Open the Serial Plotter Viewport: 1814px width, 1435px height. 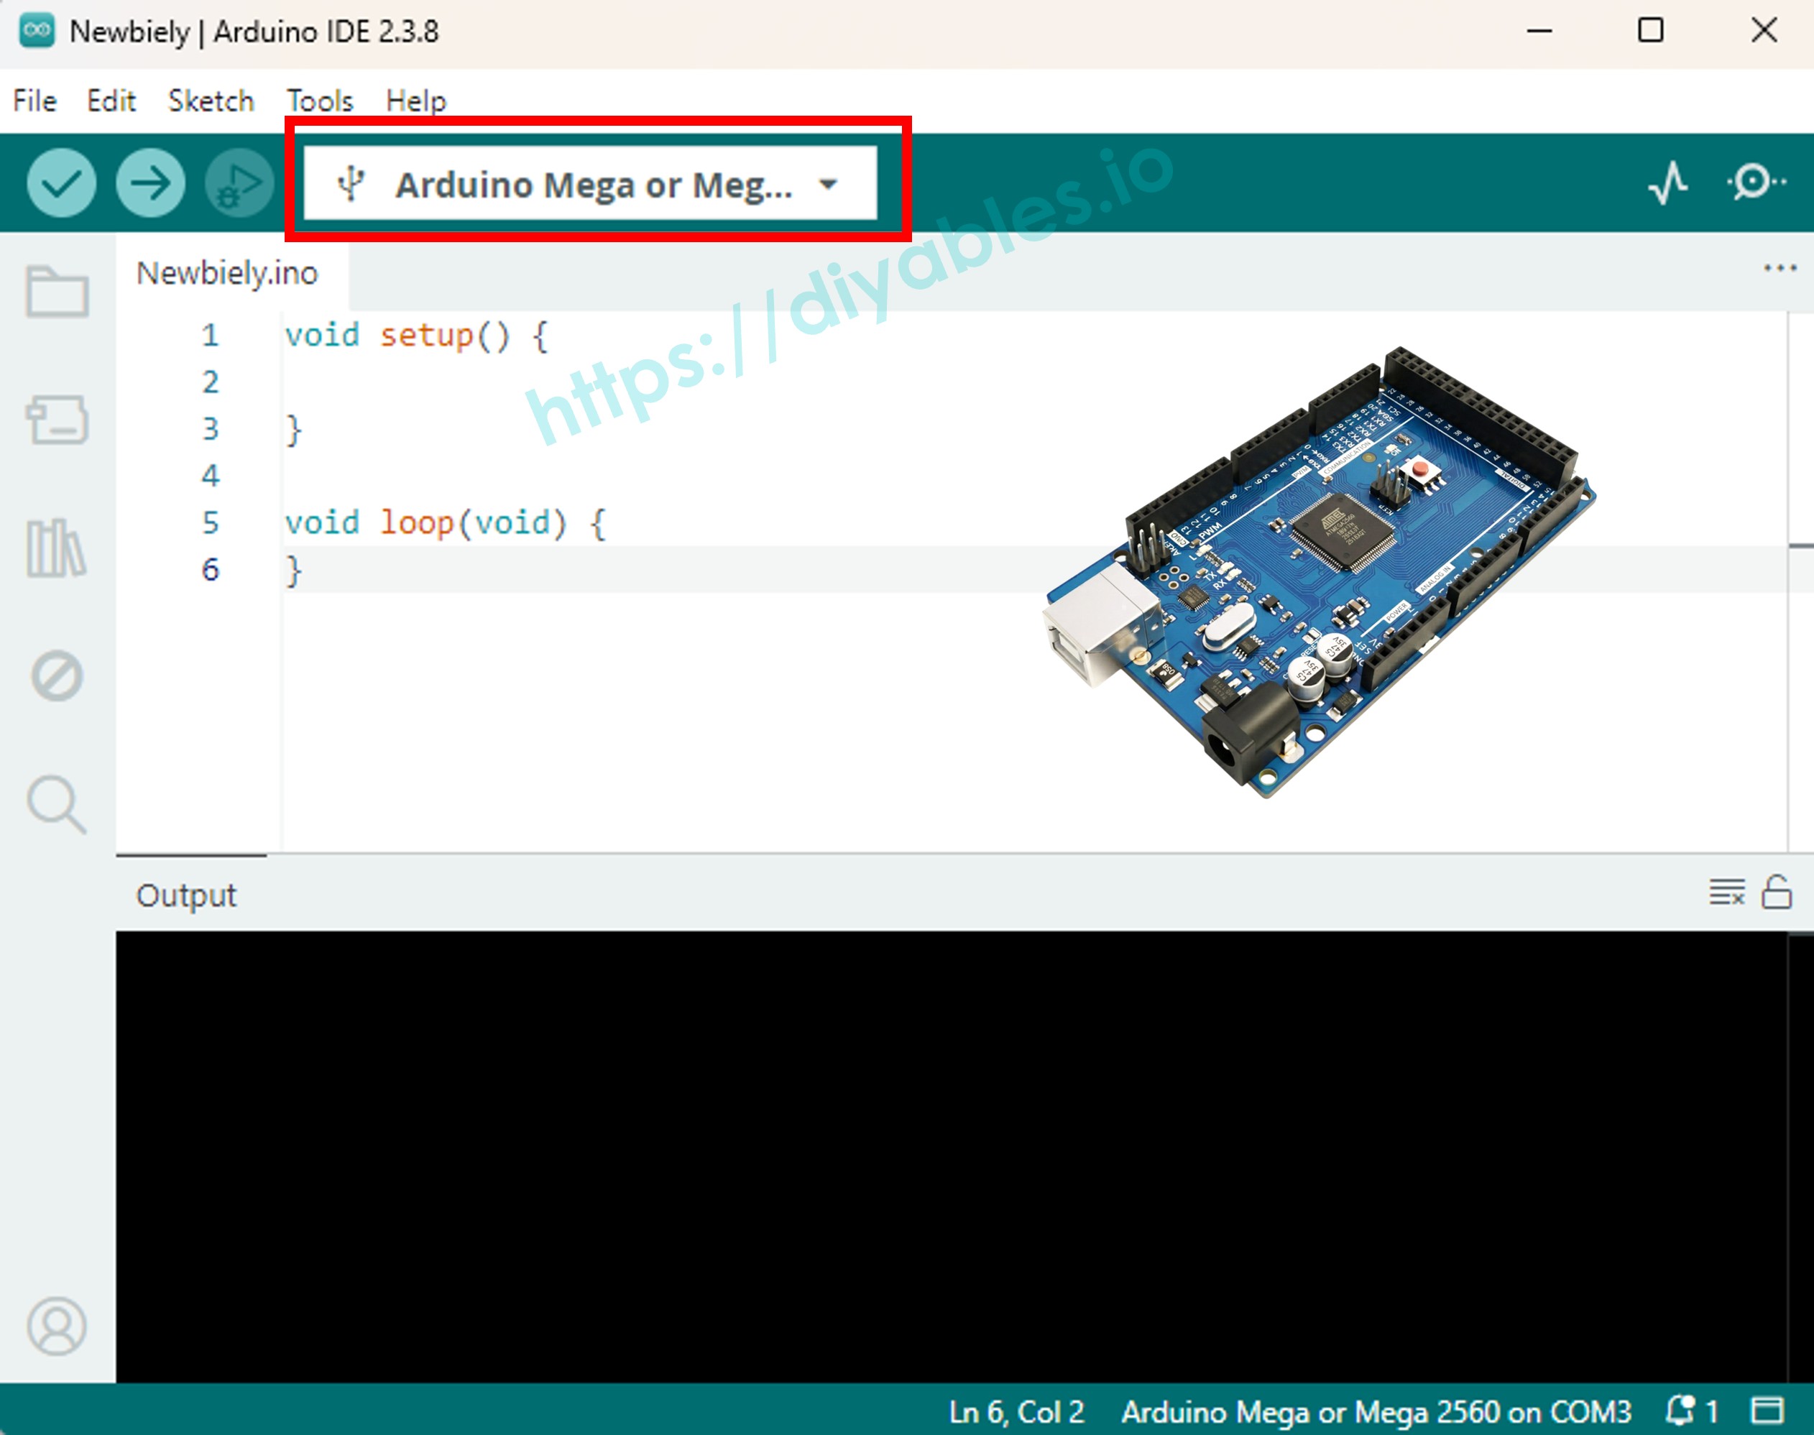pos(1667,183)
